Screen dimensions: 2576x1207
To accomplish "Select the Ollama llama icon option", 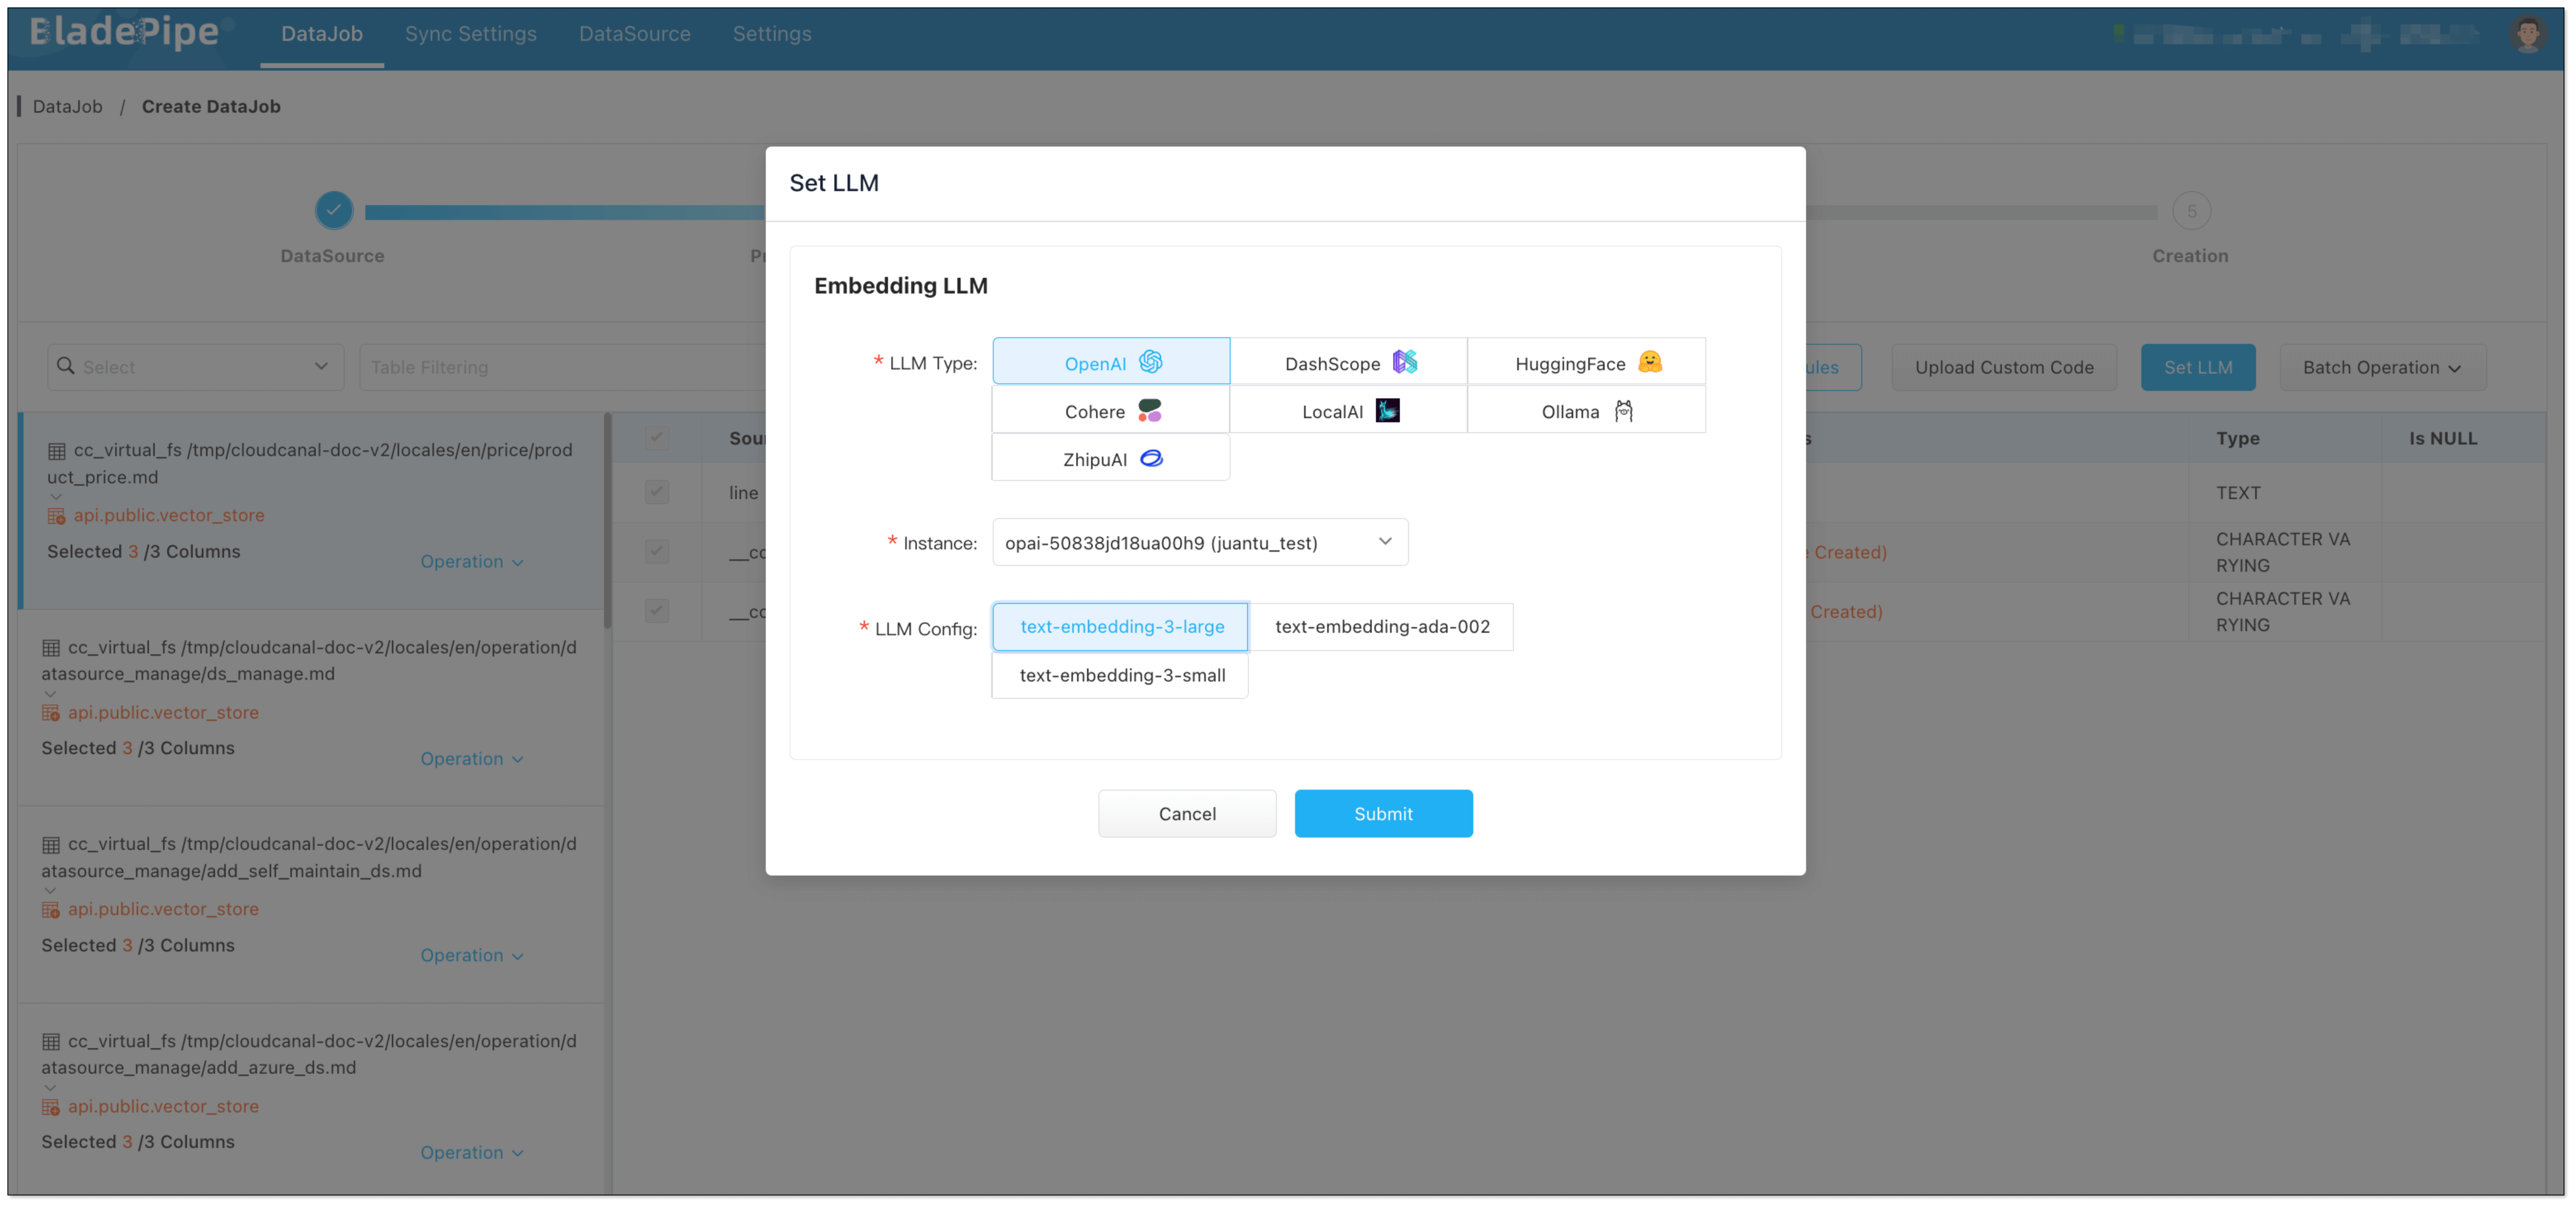I will (x=1623, y=411).
